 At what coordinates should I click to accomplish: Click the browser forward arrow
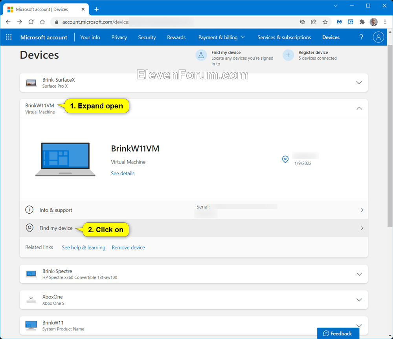tap(20, 22)
